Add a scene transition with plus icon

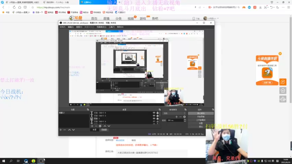[x=177, y=117]
